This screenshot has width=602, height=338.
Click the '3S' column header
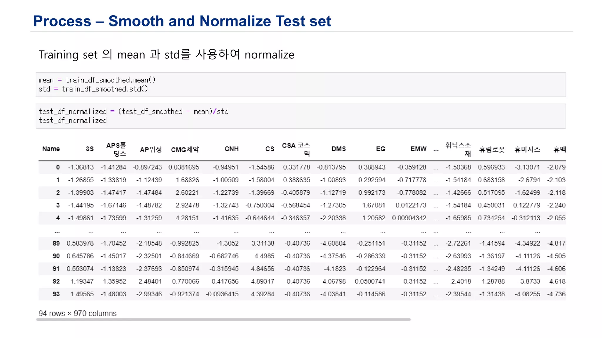click(x=90, y=149)
